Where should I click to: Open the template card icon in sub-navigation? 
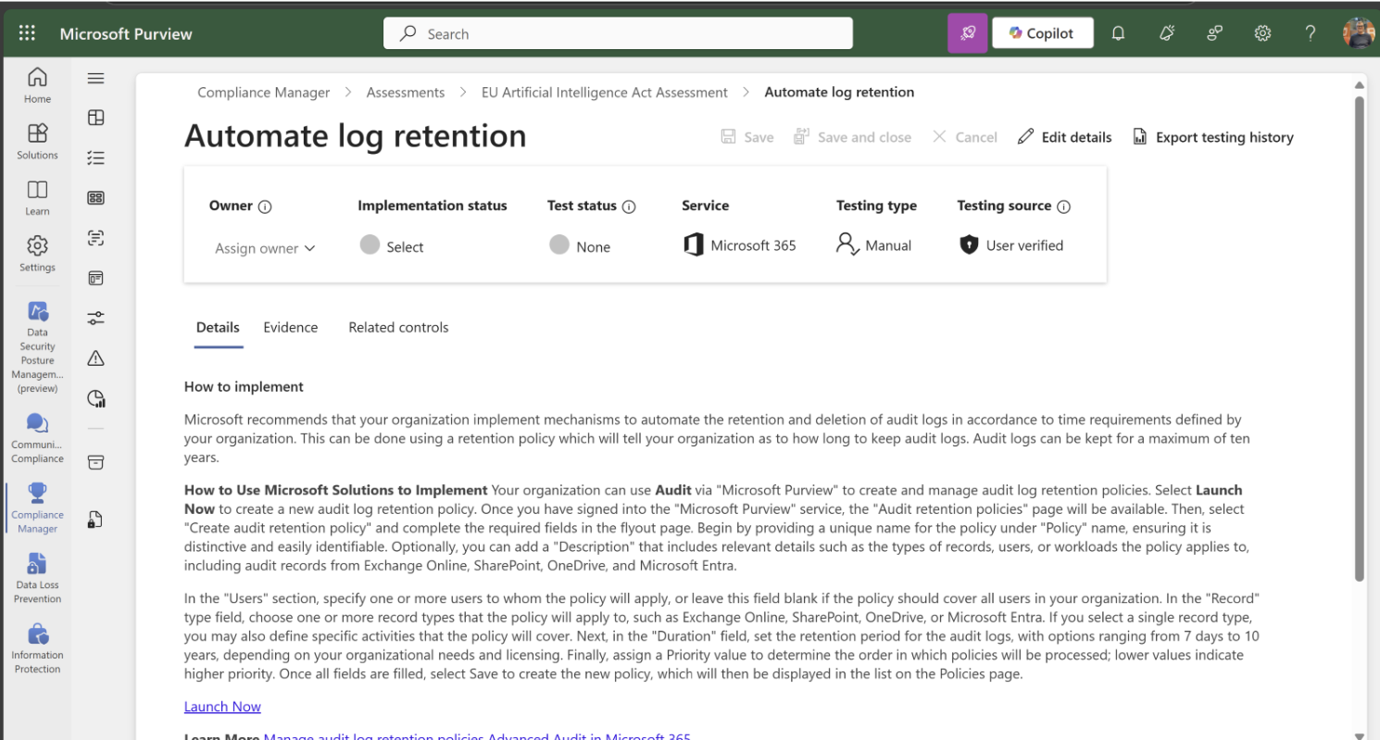tap(95, 278)
